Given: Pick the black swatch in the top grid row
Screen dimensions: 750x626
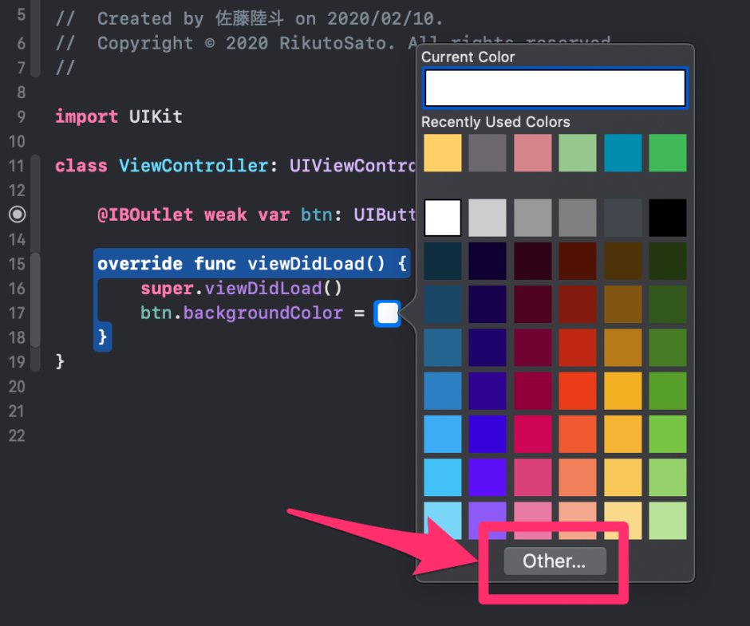Looking at the screenshot, I should click(x=667, y=217).
